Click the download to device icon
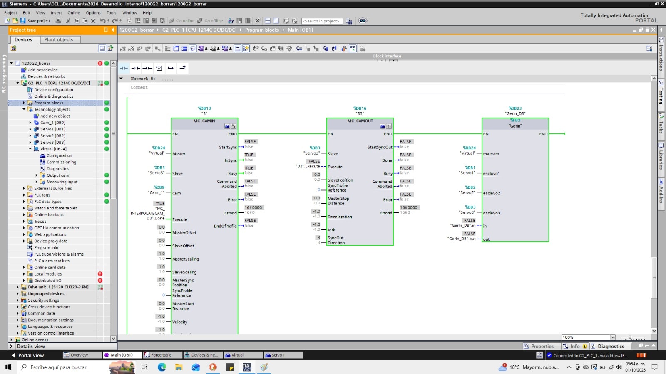666x374 pixels. [137, 21]
